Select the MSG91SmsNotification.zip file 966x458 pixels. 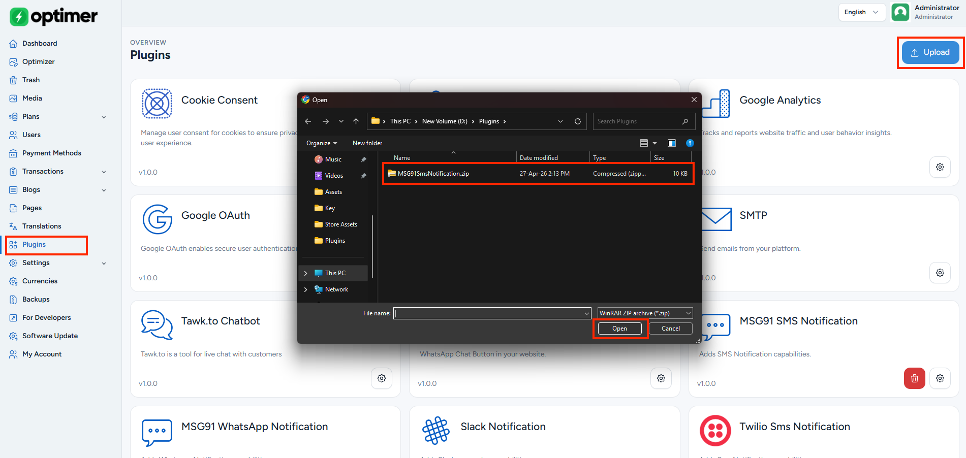point(538,174)
